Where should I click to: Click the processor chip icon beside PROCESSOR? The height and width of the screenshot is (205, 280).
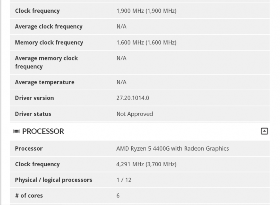[x=16, y=131]
